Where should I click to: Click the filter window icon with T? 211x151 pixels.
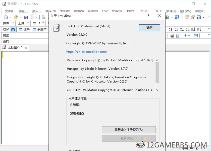(x=196, y=36)
